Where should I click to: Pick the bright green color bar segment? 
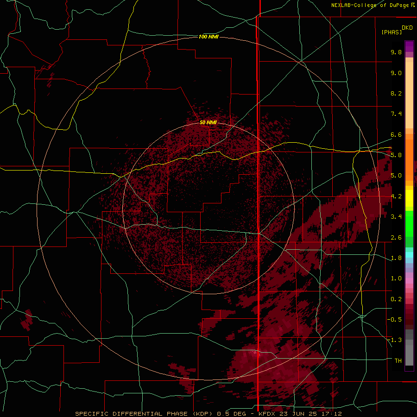pos(409,223)
